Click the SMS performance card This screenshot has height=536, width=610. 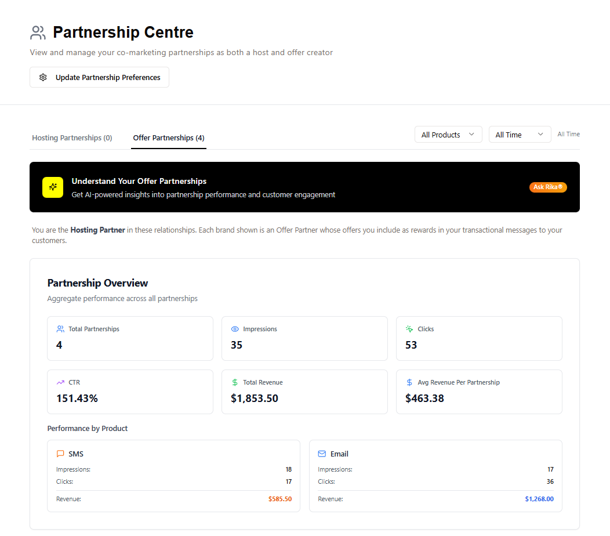(173, 476)
